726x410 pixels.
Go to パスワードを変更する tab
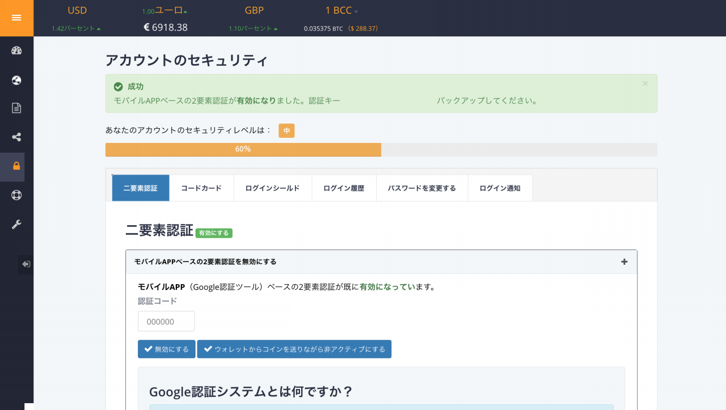[422, 188]
